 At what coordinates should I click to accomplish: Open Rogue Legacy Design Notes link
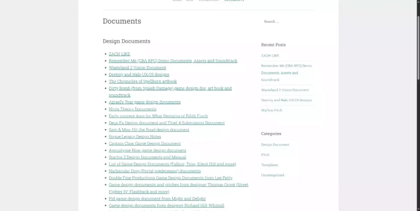(x=135, y=136)
